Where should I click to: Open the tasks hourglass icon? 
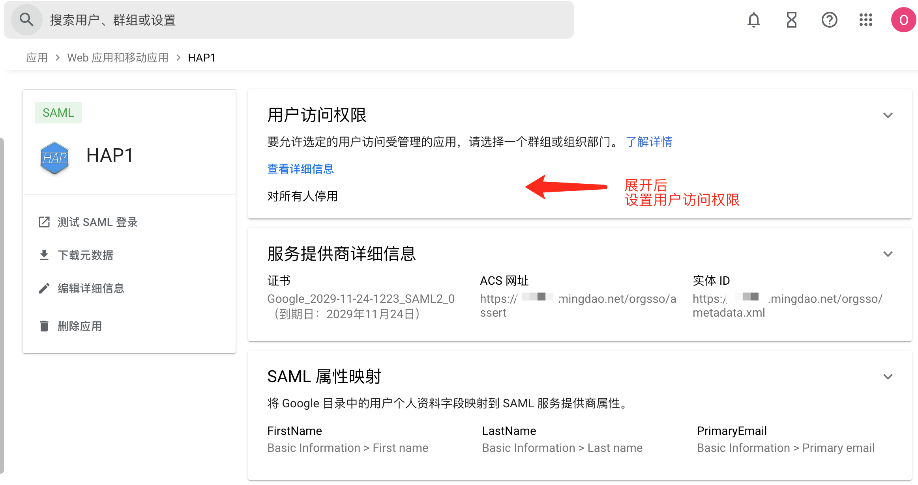pyautogui.click(x=791, y=20)
